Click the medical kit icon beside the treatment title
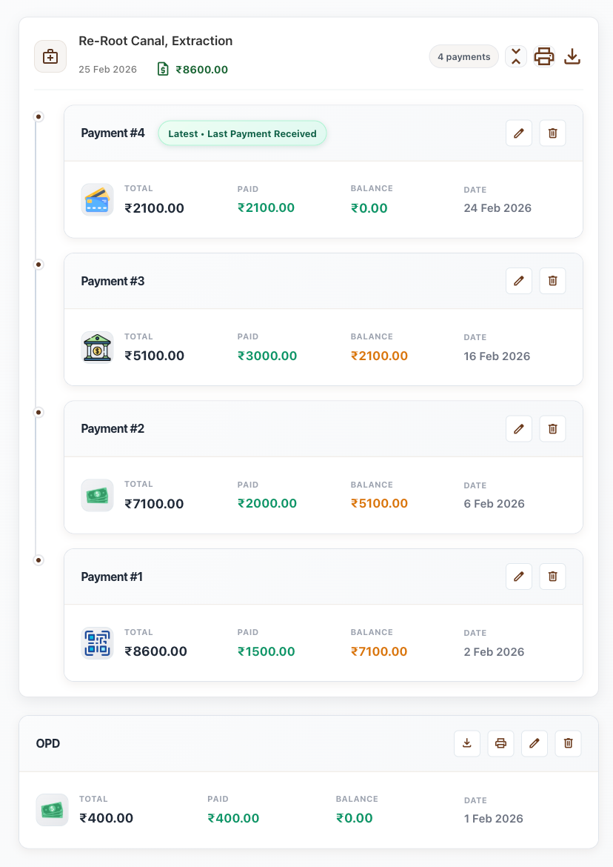Screen dimensions: 613x867 [x=50, y=56]
